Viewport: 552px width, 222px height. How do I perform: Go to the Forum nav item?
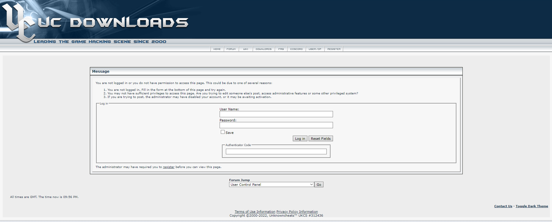(x=231, y=49)
